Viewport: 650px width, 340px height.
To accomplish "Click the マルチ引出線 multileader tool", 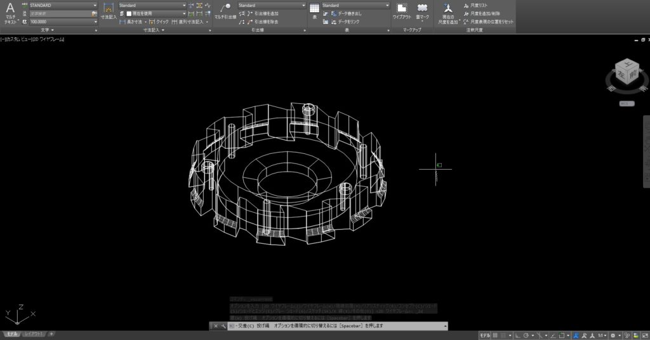I will click(224, 12).
